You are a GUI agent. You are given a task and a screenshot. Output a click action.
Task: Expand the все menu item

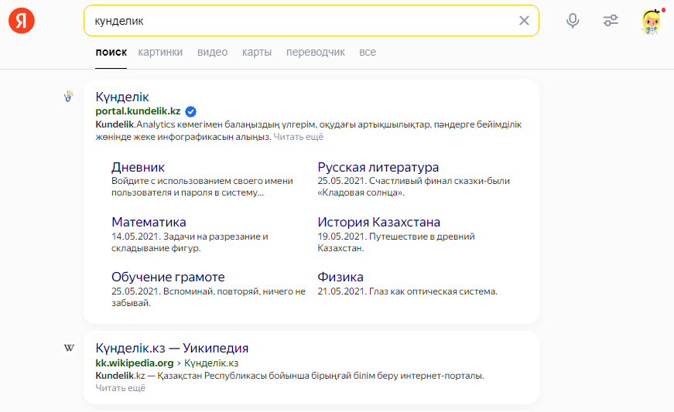368,52
